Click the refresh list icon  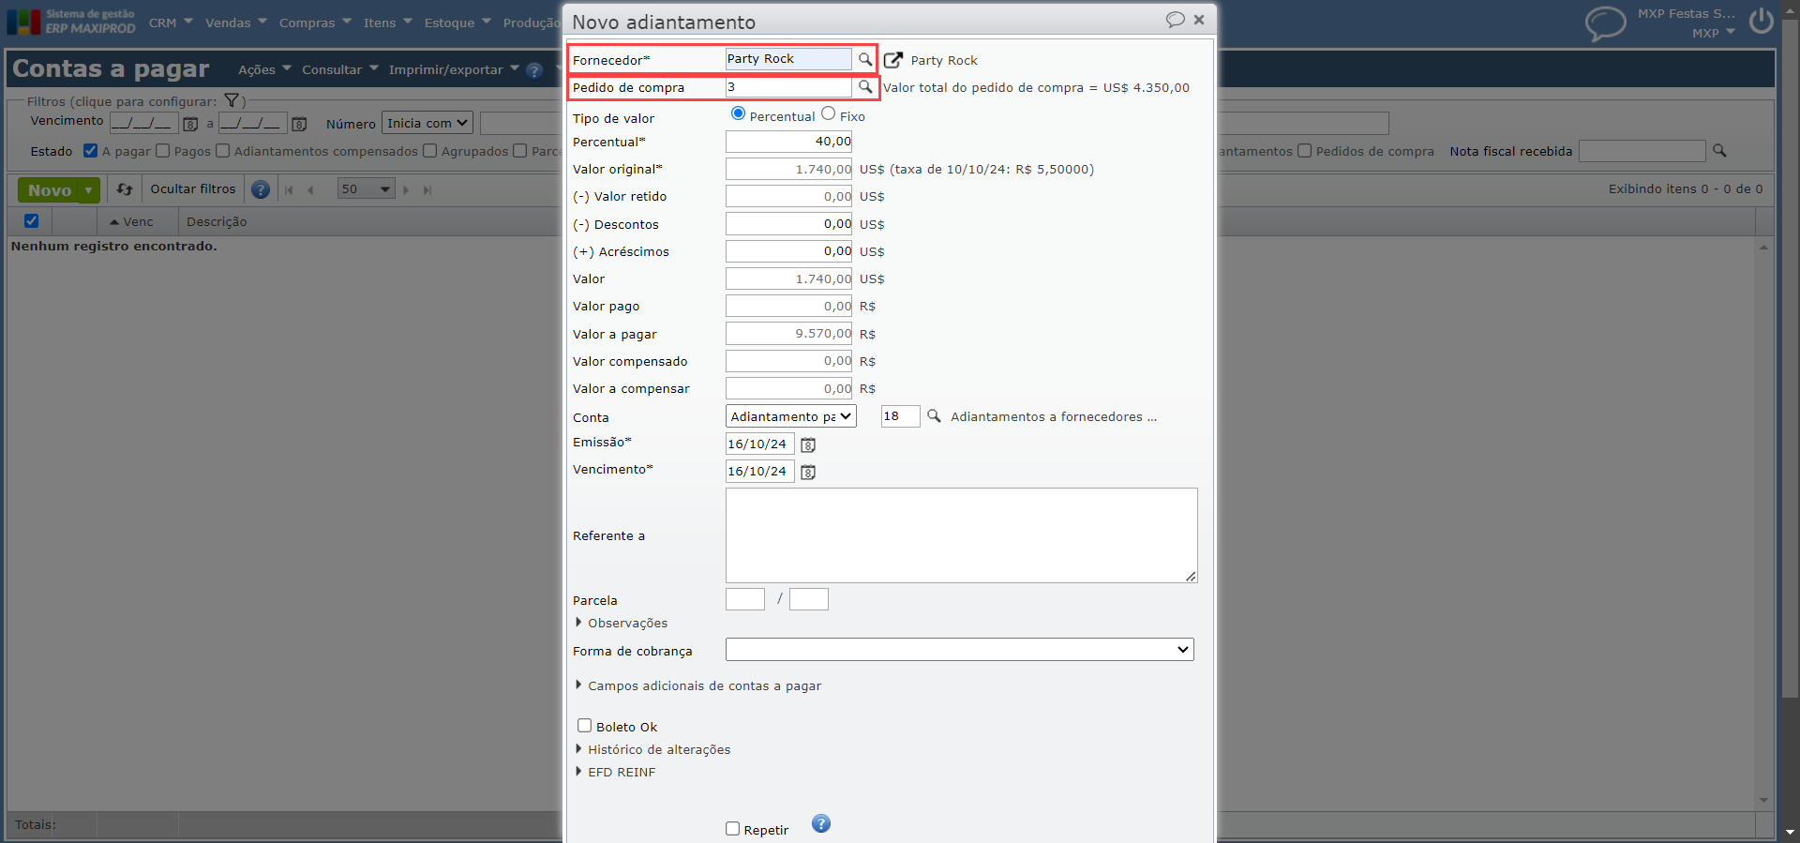coord(125,189)
